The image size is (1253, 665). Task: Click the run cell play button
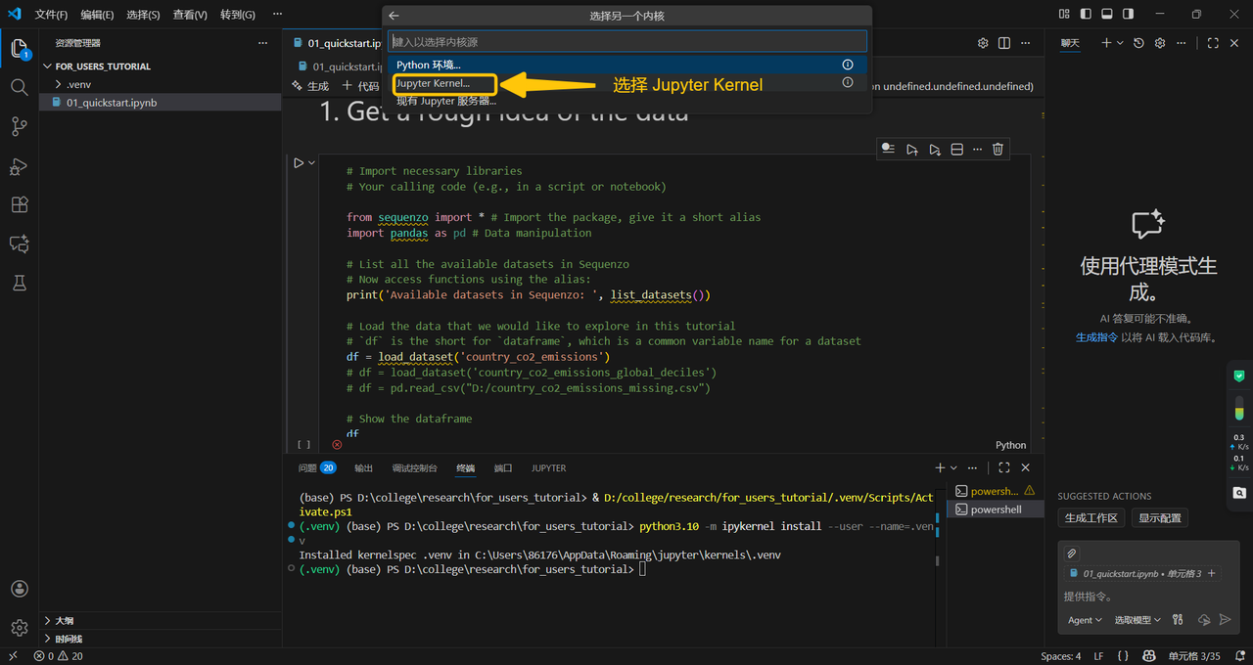(x=299, y=163)
